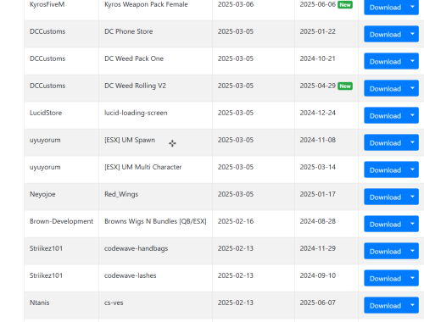Expand download options for DC Phone Store
Image resolution: width=424 pixels, height=322 pixels.
[413, 34]
